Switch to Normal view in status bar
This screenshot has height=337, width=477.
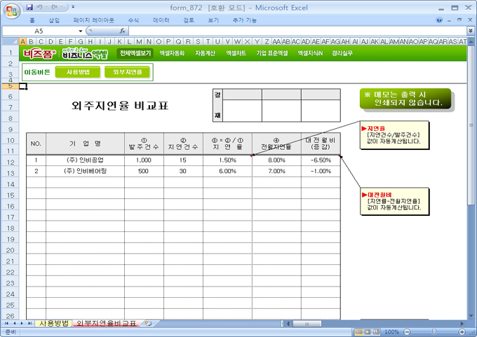pos(359,332)
